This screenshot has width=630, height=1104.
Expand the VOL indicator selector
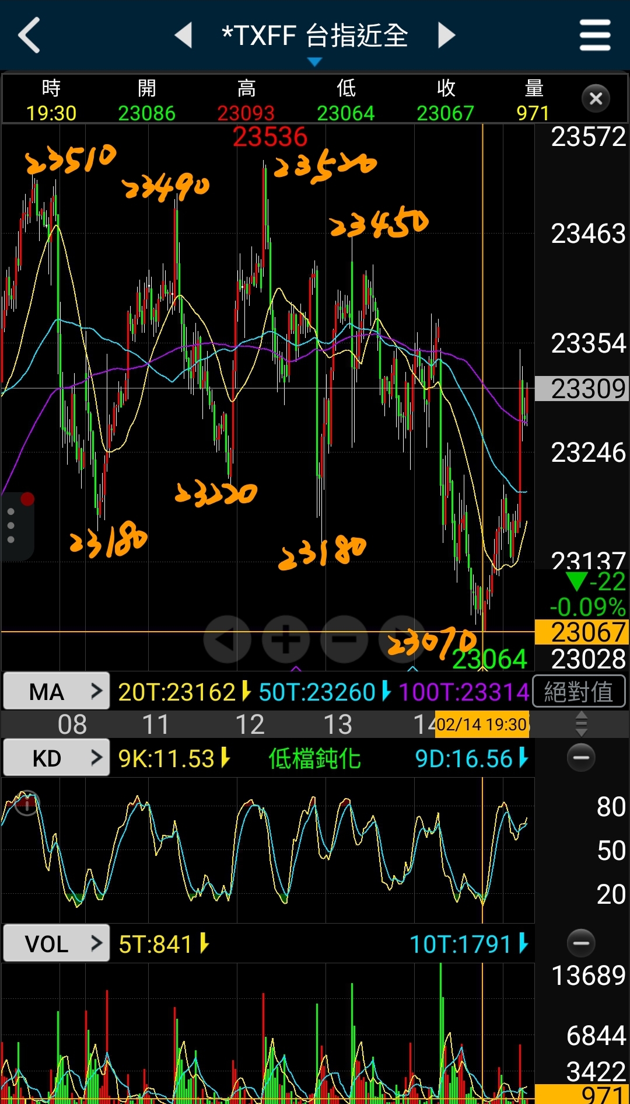[56, 943]
